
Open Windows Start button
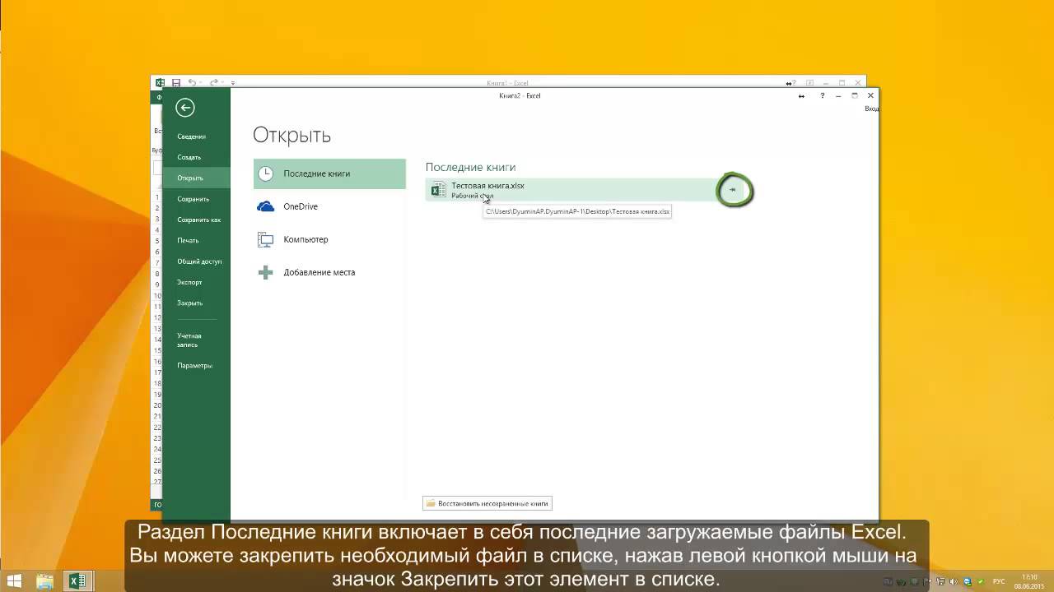pyautogui.click(x=16, y=581)
